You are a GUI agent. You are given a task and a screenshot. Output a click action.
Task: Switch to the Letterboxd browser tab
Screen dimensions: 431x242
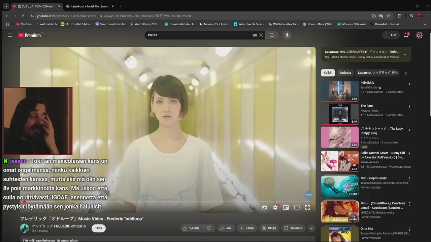pyautogui.click(x=90, y=6)
